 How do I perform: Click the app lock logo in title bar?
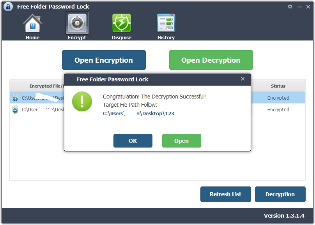click(x=8, y=7)
